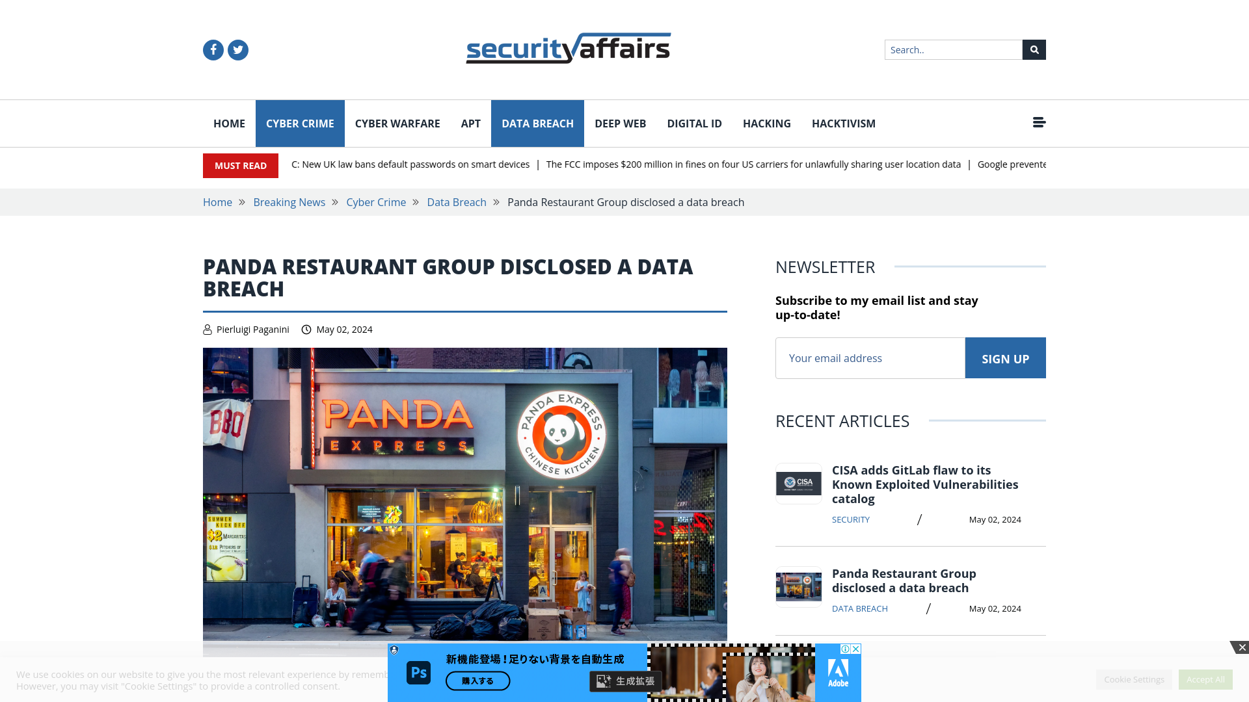
Task: Click the Security Affairs logo icon
Action: coord(567,48)
